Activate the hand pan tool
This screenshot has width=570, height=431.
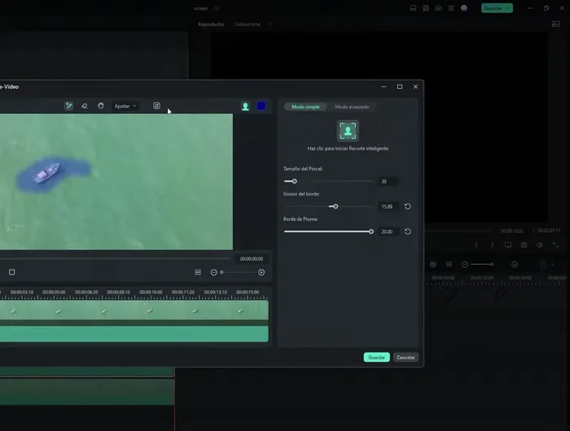coord(101,106)
